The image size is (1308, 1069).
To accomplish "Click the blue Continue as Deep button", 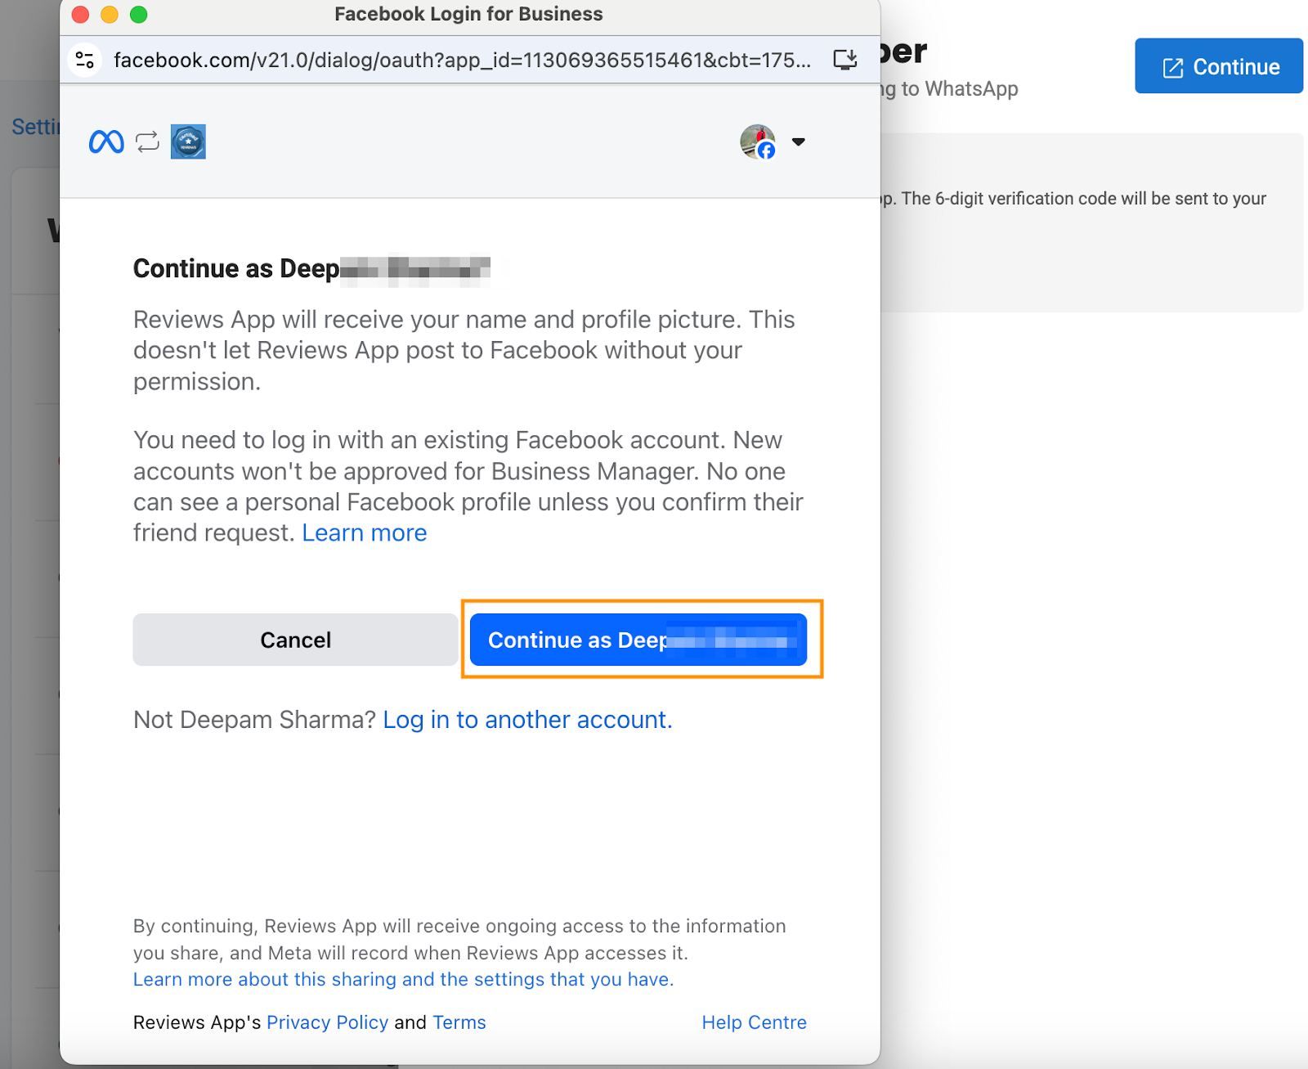I will pyautogui.click(x=638, y=640).
